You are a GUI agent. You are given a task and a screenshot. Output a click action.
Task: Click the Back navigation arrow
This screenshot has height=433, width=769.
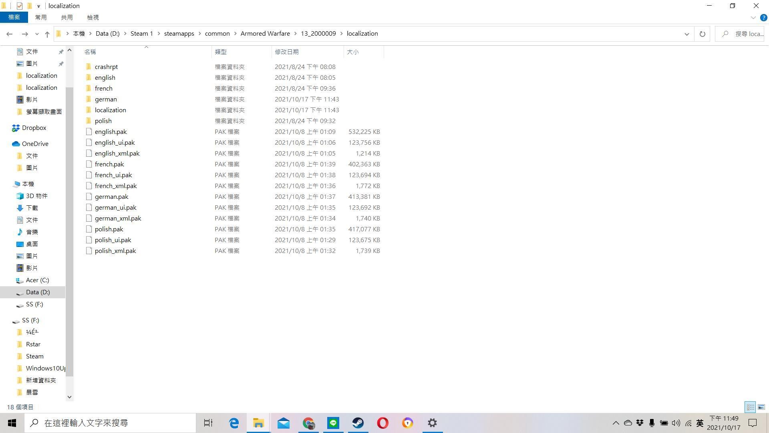(x=9, y=34)
